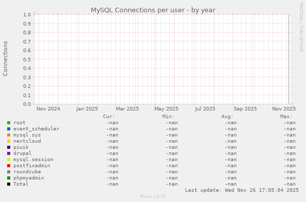Select the 'roundcube' legend label
Viewport: 306px width, 202px height.
click(x=27, y=172)
